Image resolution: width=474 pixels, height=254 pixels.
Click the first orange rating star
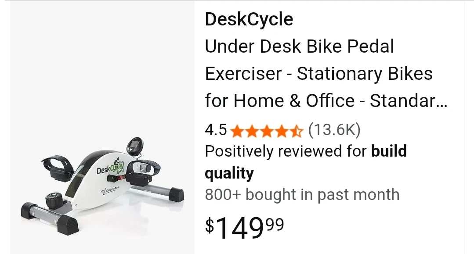(237, 131)
